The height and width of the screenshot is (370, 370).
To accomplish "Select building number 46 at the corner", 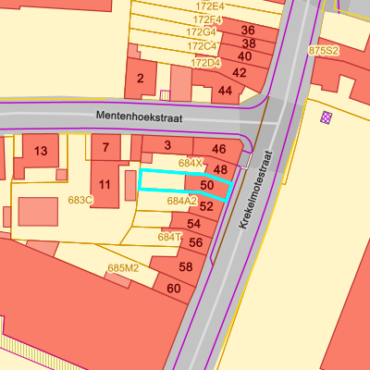I will point(219,149).
